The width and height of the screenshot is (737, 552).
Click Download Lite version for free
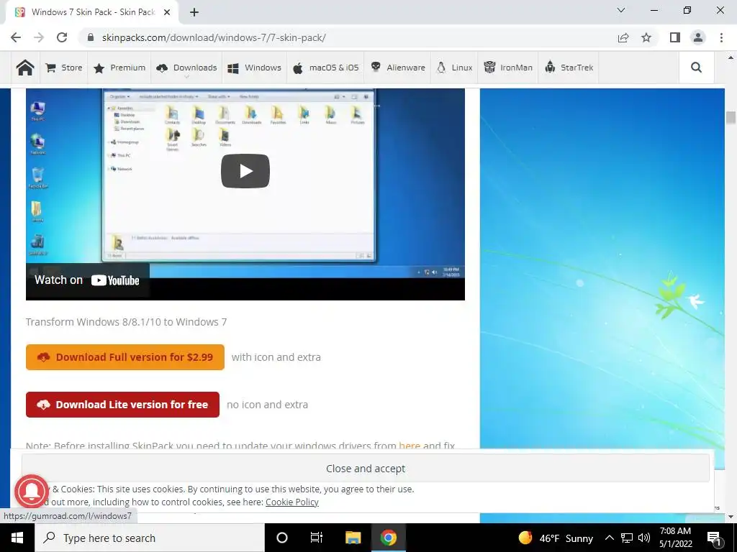coord(122,405)
